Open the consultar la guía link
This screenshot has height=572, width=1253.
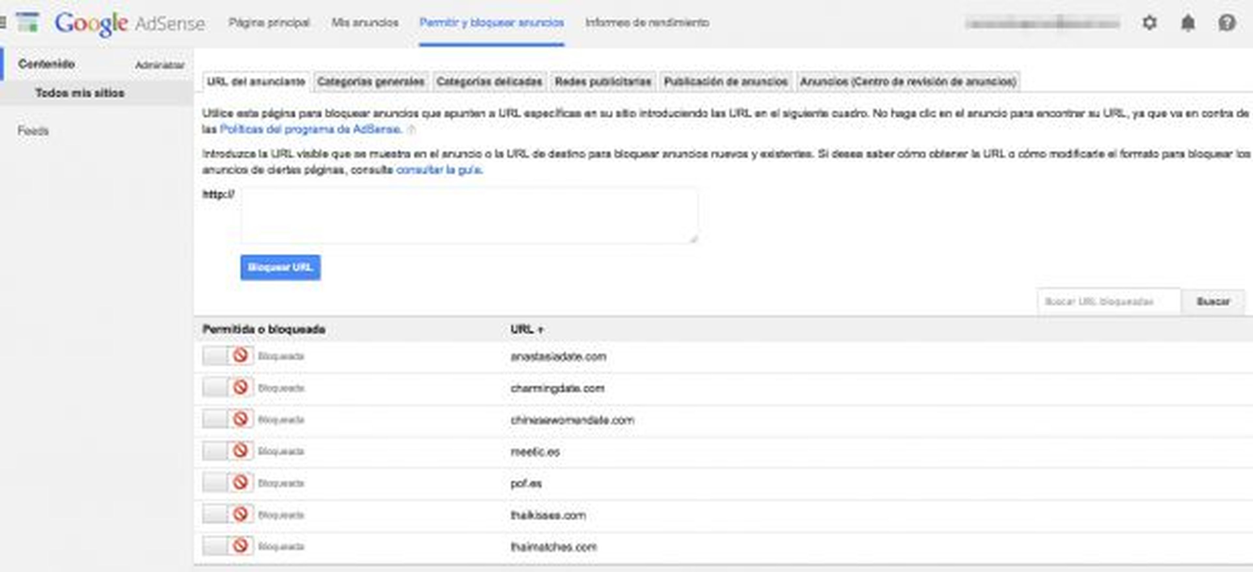tap(439, 170)
